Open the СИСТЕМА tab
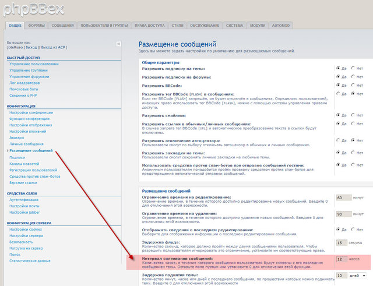 (x=234, y=26)
